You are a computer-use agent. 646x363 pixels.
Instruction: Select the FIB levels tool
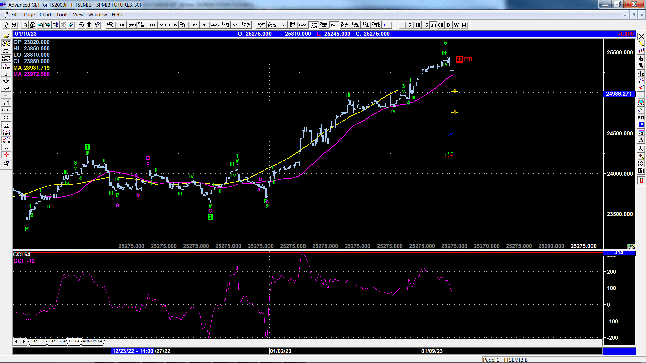pyautogui.click(x=6, y=147)
